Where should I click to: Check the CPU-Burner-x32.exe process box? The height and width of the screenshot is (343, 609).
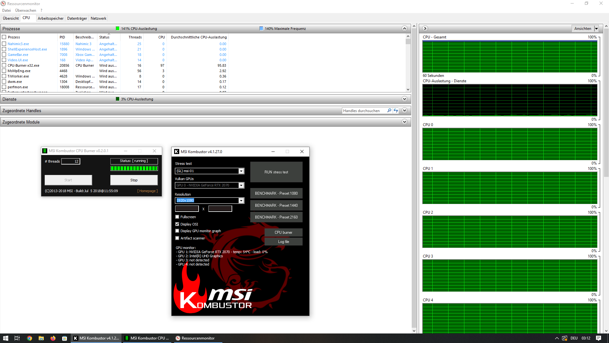[x=4, y=65]
